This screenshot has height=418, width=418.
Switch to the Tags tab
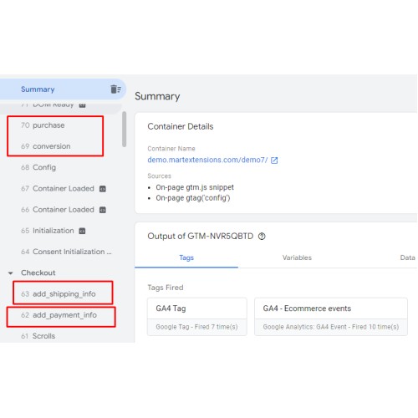186,257
